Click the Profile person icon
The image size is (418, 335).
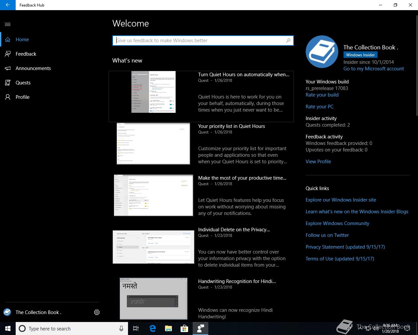[x=8, y=97]
